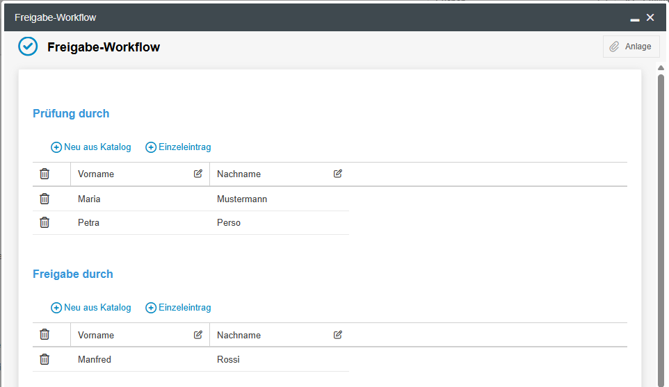Open the Anlage attachment button
The width and height of the screenshot is (669, 387).
[631, 47]
